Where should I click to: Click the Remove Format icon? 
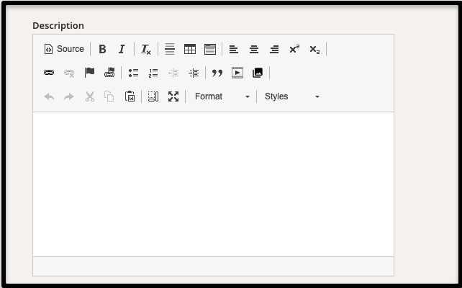(x=146, y=49)
